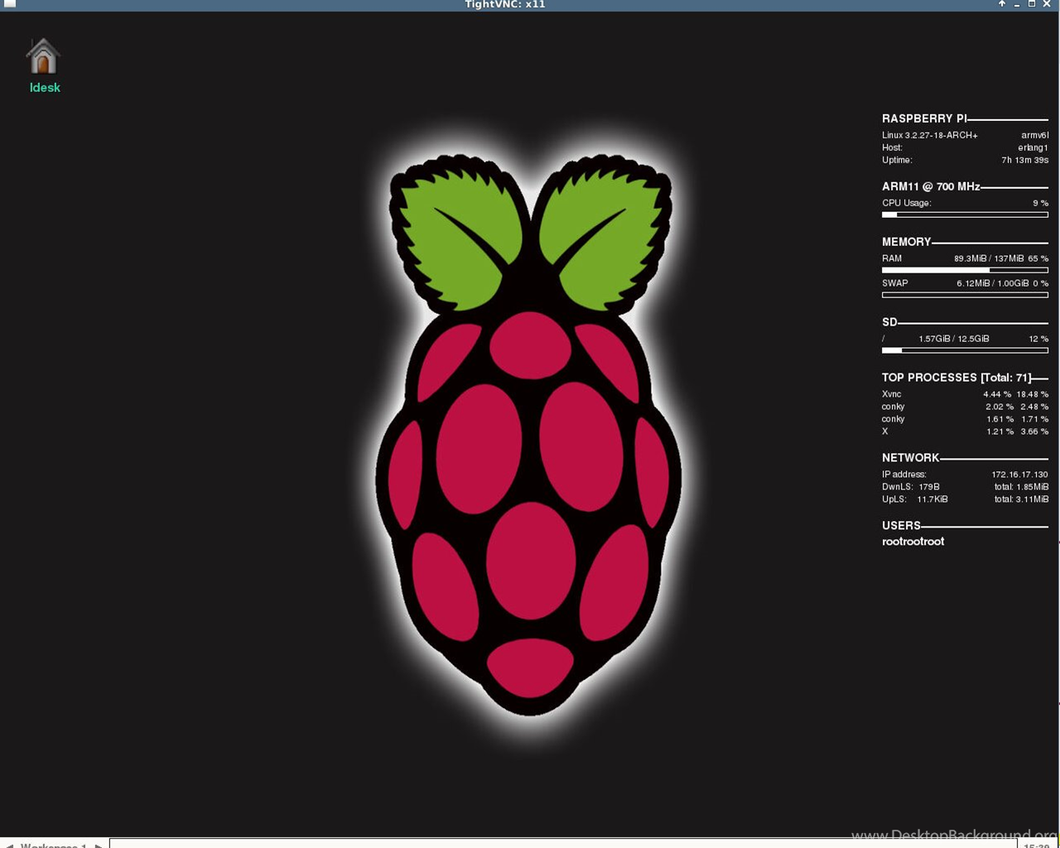This screenshot has height=848, width=1060.
Task: Select the conky row showing 1.61 %
Action: pos(965,419)
